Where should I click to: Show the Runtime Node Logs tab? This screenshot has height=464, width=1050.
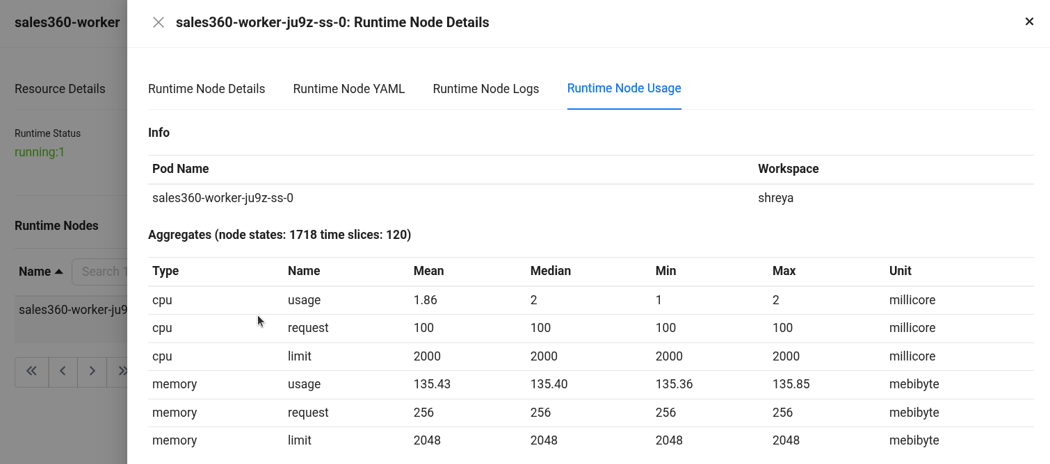[x=485, y=89]
